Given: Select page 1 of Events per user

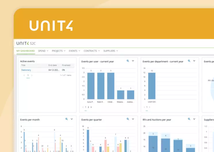Looking at the screenshot, I should 86,107.
